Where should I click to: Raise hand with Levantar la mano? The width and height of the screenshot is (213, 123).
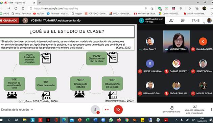(x=171, y=109)
